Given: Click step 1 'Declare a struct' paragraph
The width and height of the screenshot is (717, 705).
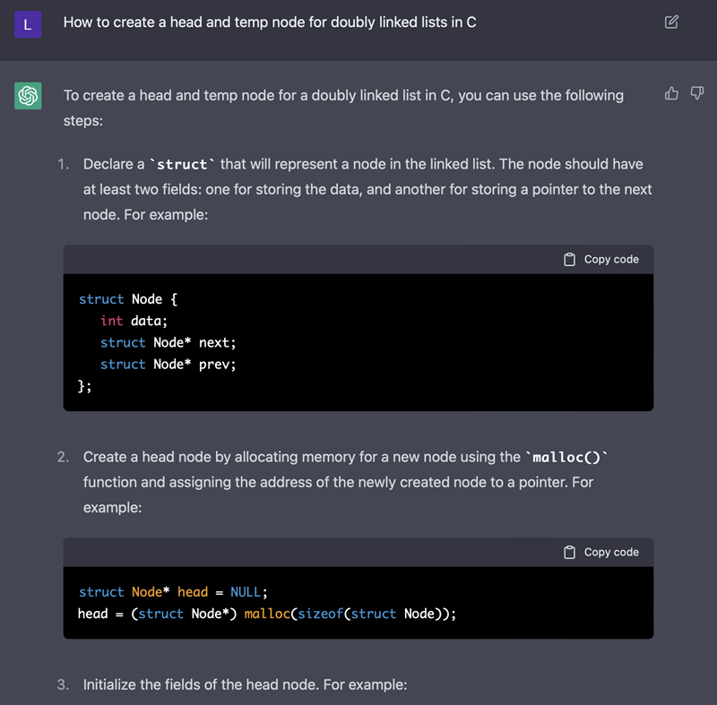Looking at the screenshot, I should [x=367, y=190].
